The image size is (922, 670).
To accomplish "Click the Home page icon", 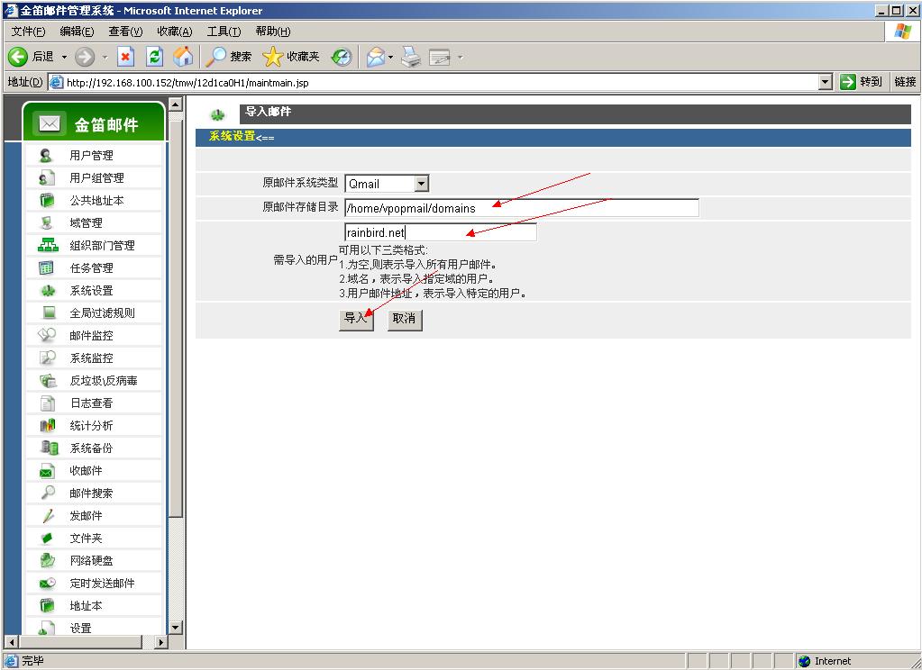I will [x=183, y=57].
